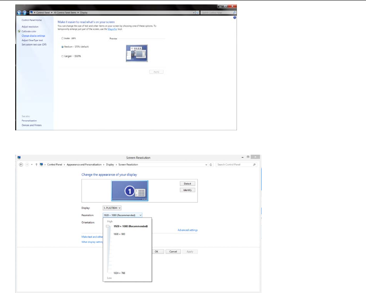Select Smaller - 100% text size
The width and height of the screenshot is (366, 293).
[62, 38]
